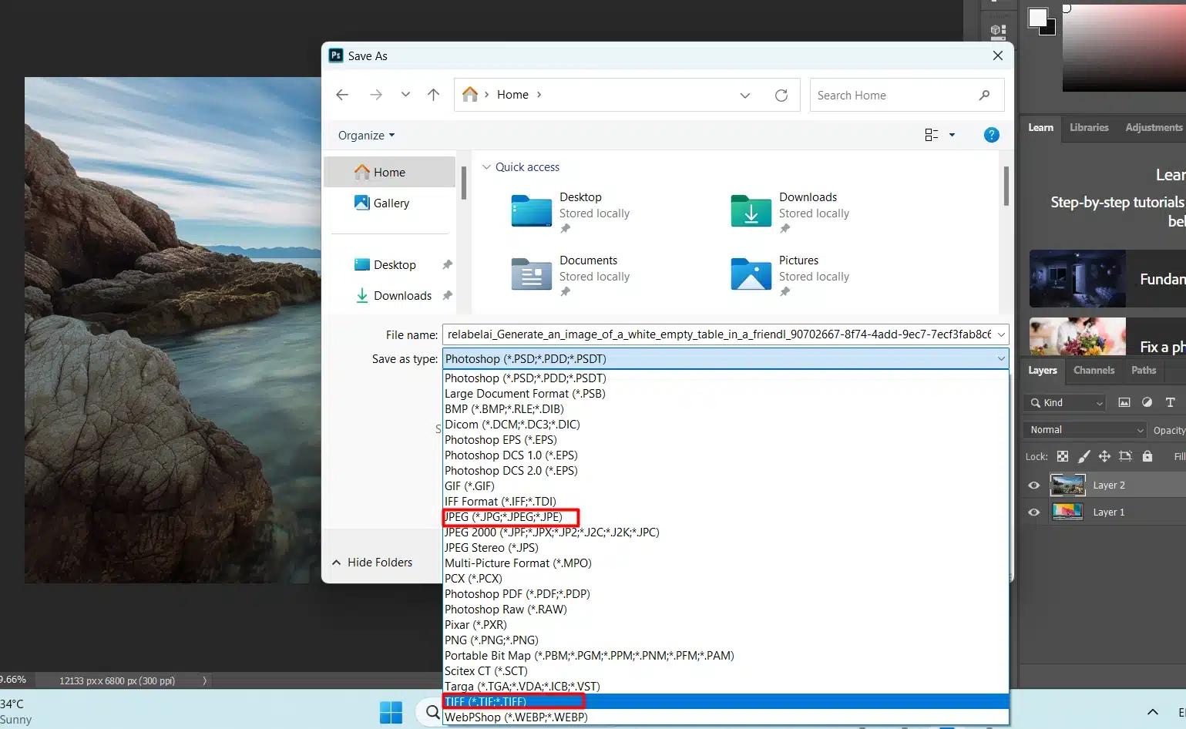The width and height of the screenshot is (1186, 729).
Task: Expand the File name dropdown arrow
Action: [1001, 334]
